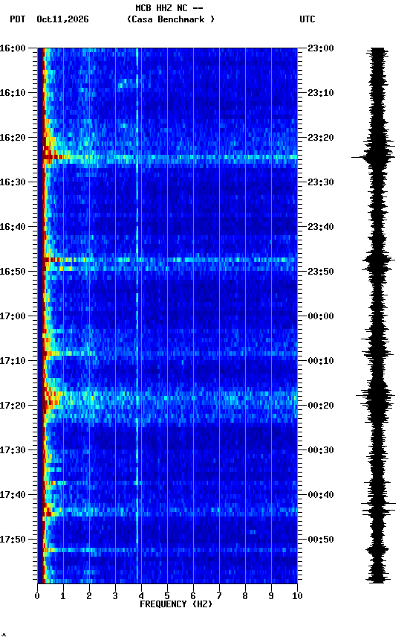Click the (Casa Benchmark ) subtitle
Screen dimensions: 410x643
pyautogui.click(x=171, y=19)
